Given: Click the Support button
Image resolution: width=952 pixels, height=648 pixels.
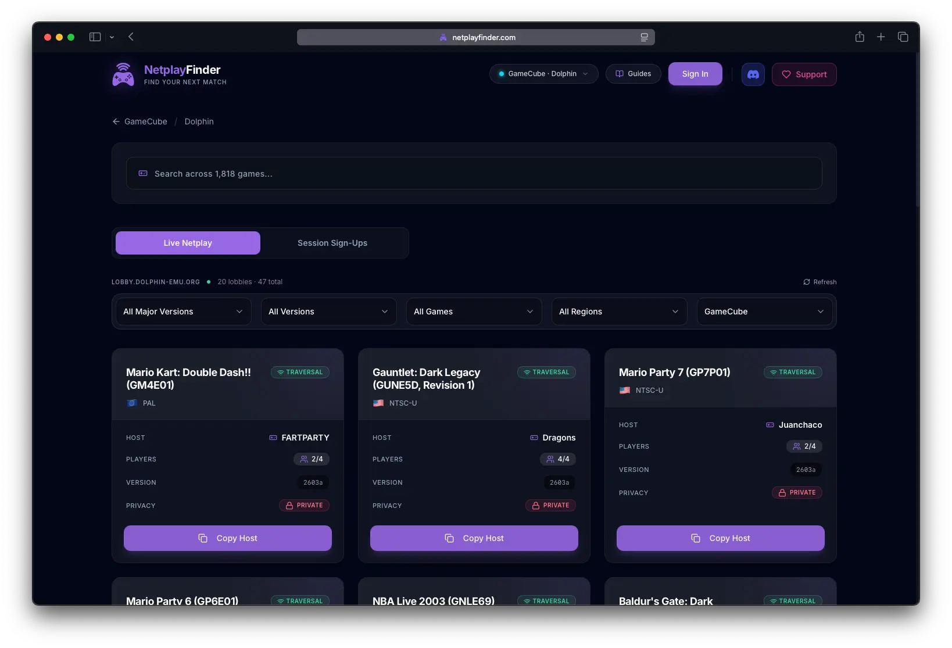Looking at the screenshot, I should coord(804,74).
